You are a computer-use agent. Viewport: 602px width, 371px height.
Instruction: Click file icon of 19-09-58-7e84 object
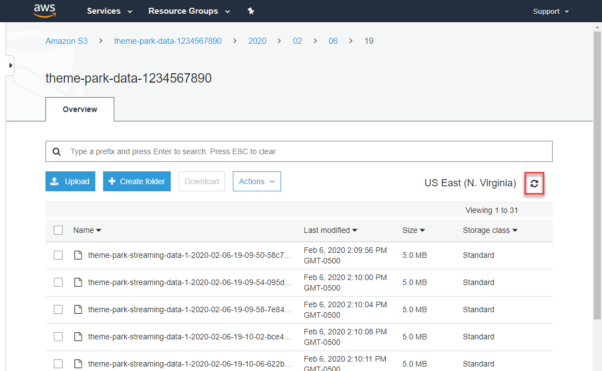point(78,309)
